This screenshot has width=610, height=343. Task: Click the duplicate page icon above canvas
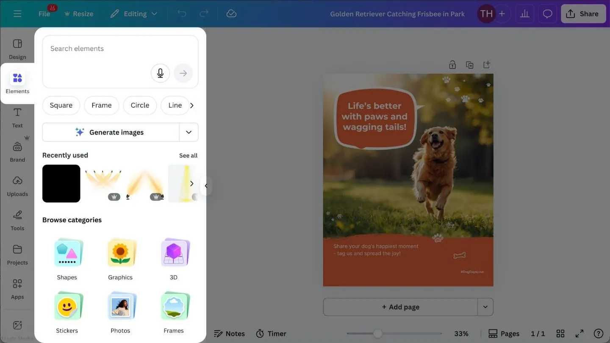[469, 65]
